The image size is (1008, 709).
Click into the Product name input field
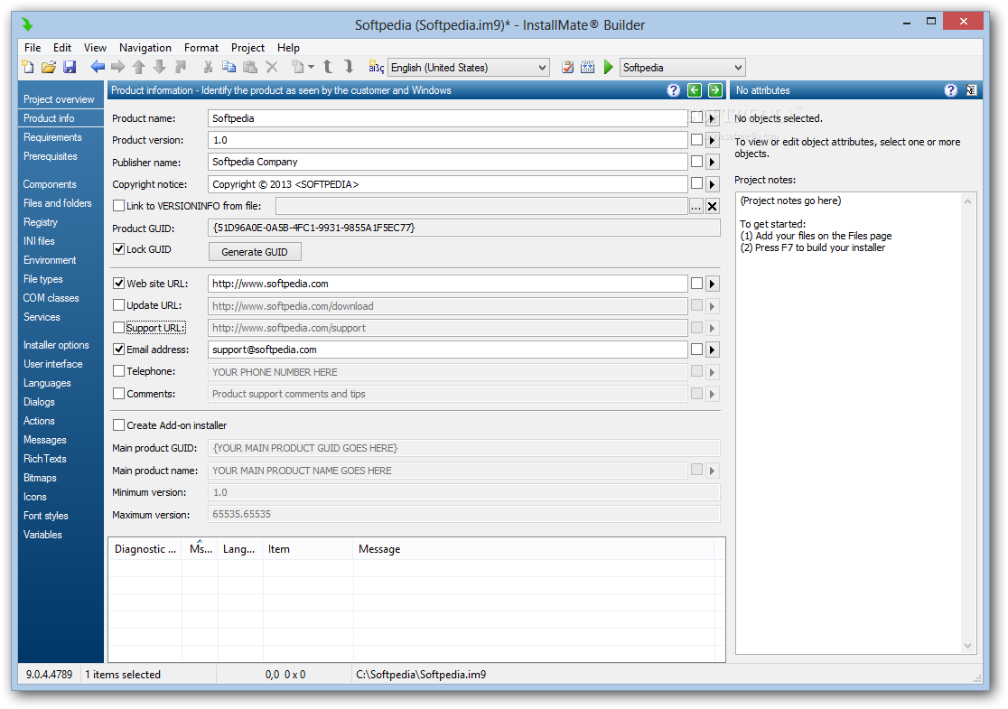pyautogui.click(x=447, y=118)
